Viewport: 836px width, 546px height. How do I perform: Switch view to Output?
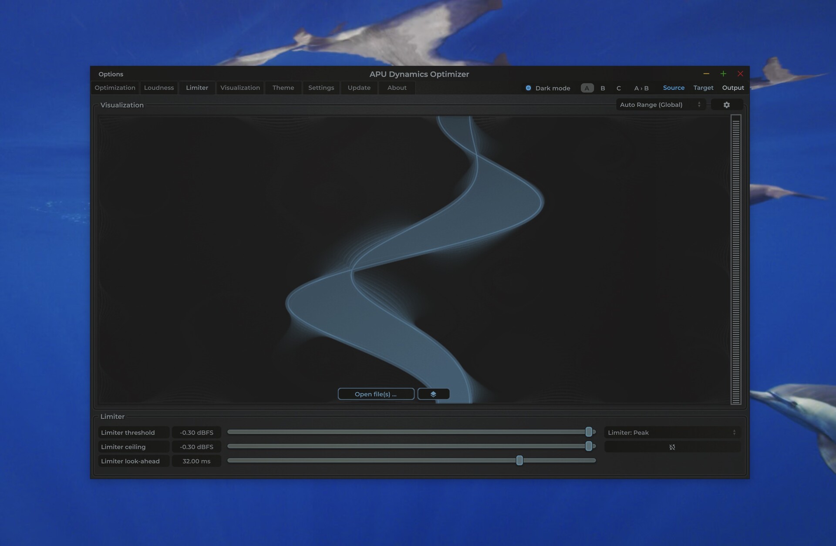coord(733,88)
